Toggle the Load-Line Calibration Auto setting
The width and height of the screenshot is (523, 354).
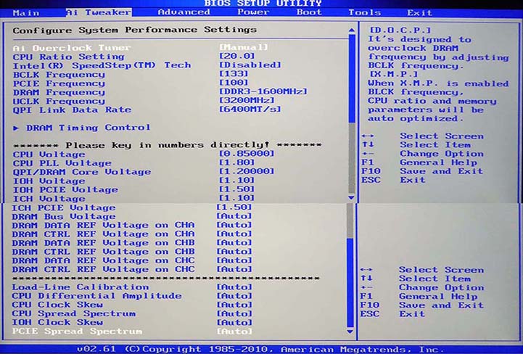(x=234, y=287)
